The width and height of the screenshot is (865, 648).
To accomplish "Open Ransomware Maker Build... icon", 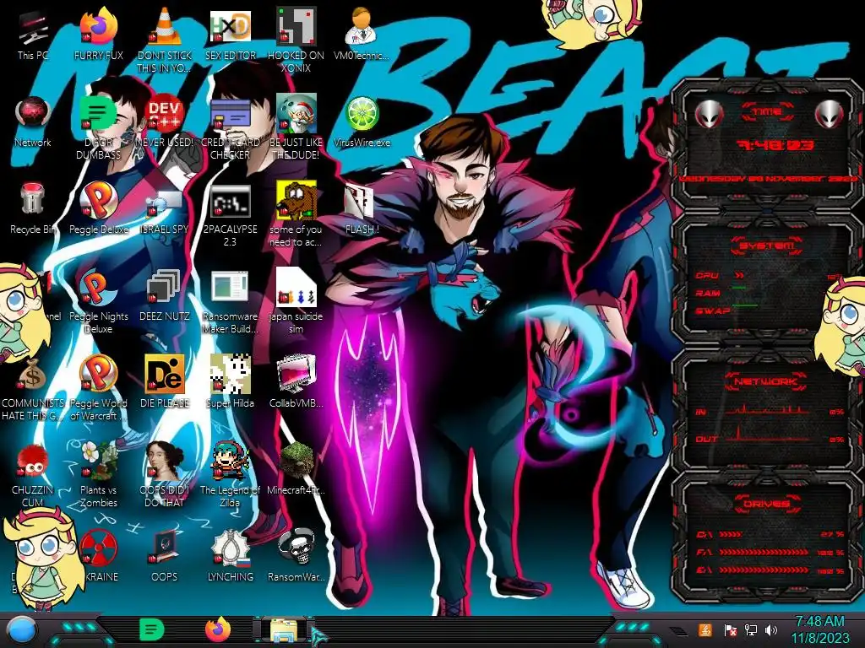I will point(231,300).
